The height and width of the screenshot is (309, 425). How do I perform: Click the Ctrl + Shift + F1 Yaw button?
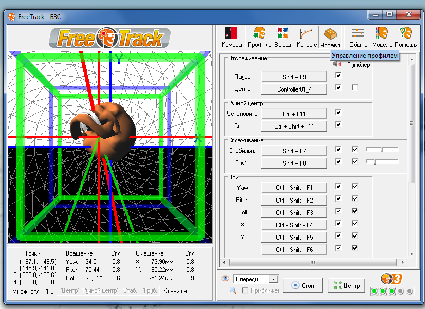294,188
